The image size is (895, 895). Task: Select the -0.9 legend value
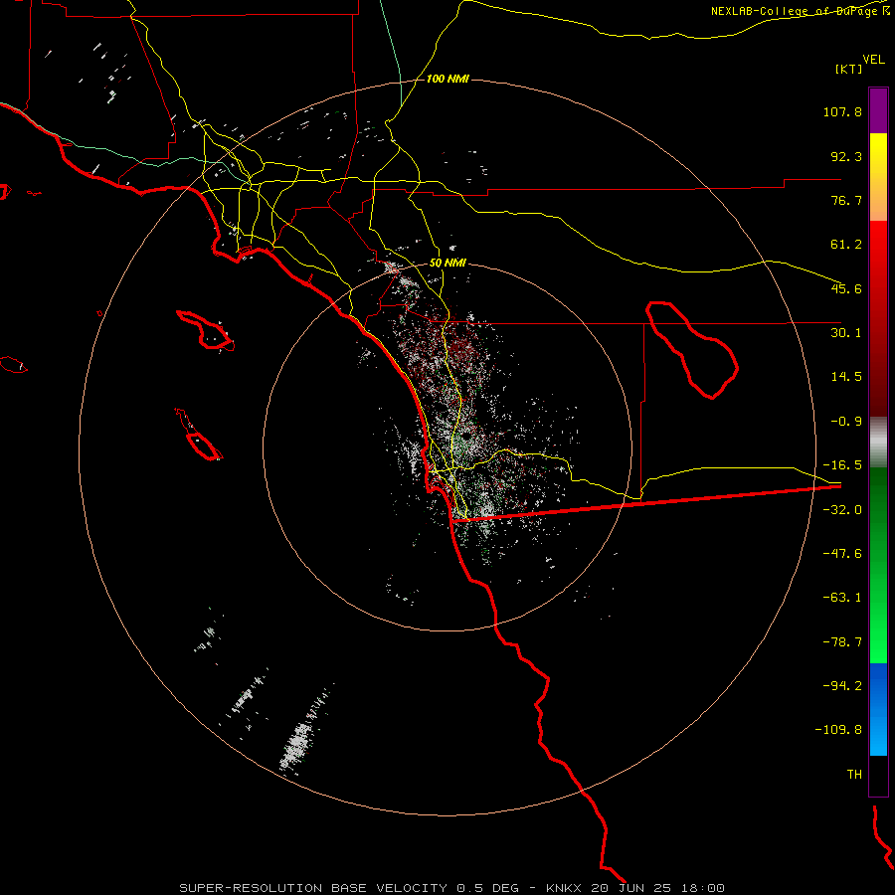point(846,422)
